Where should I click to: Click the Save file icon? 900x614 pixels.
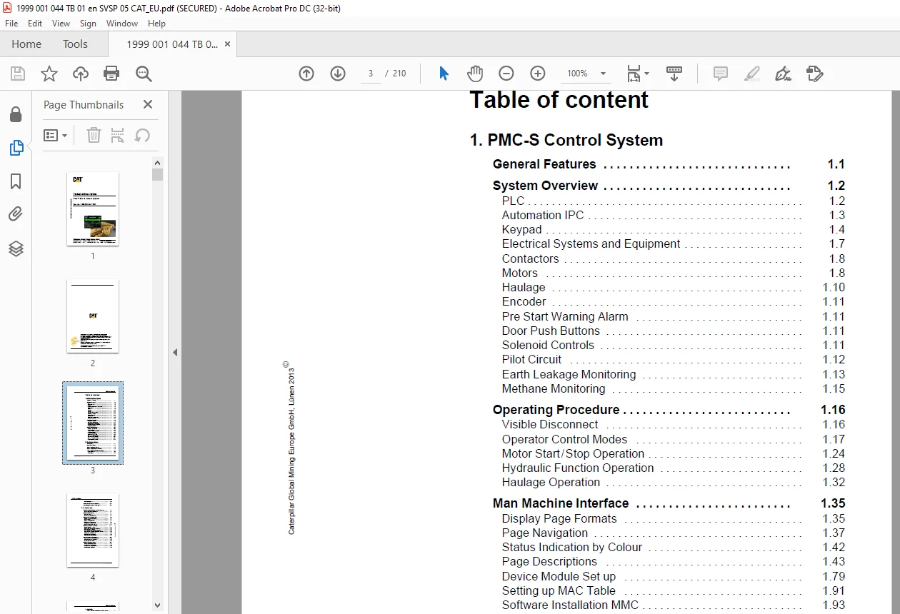tap(18, 74)
